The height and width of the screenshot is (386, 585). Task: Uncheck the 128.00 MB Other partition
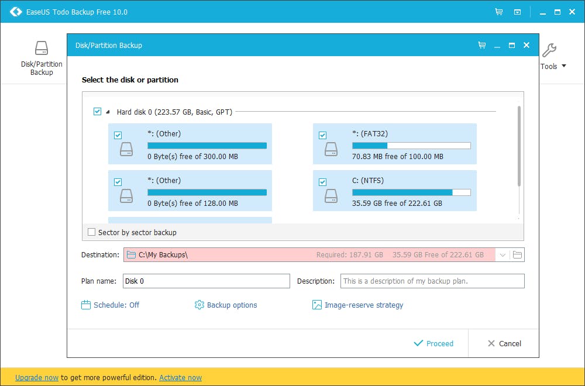tap(118, 182)
